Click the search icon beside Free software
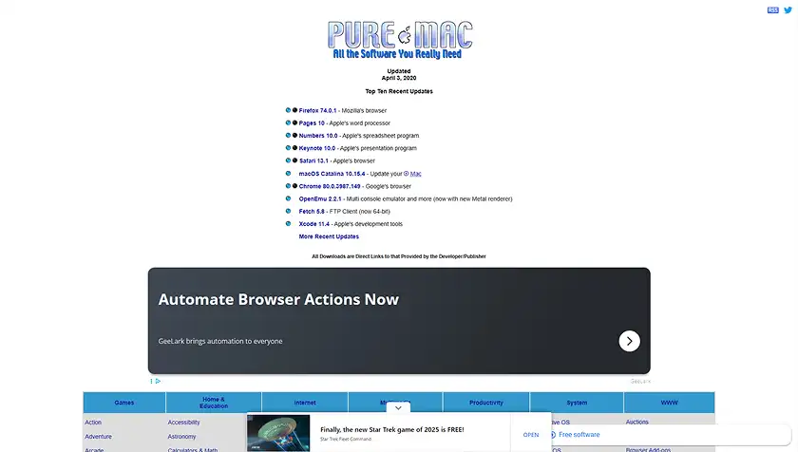 coord(552,435)
